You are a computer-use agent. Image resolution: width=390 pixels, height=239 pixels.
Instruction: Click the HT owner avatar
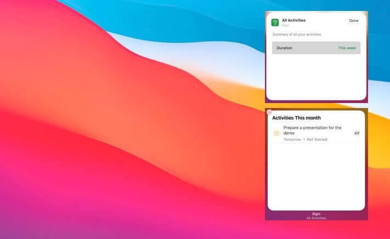coord(357,133)
